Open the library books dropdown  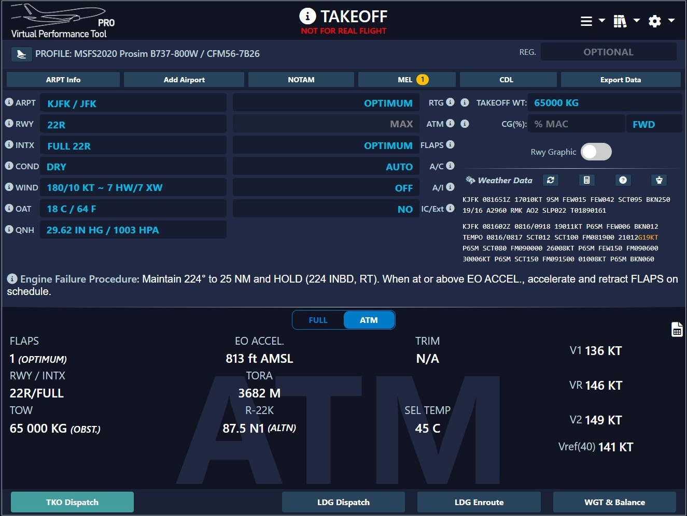626,21
